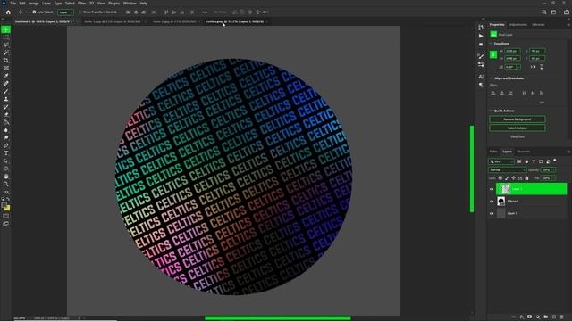Select the Frame tool
The height and width of the screenshot is (321, 572).
click(x=6, y=68)
